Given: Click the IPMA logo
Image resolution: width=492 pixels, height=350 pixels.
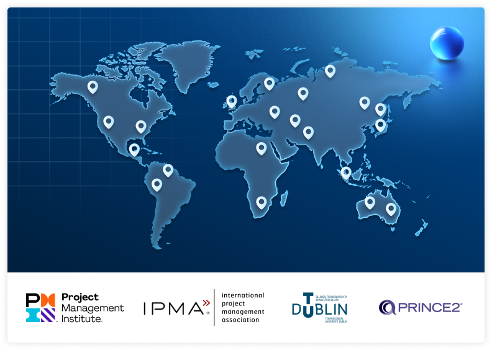Looking at the screenshot, I should click(x=204, y=308).
